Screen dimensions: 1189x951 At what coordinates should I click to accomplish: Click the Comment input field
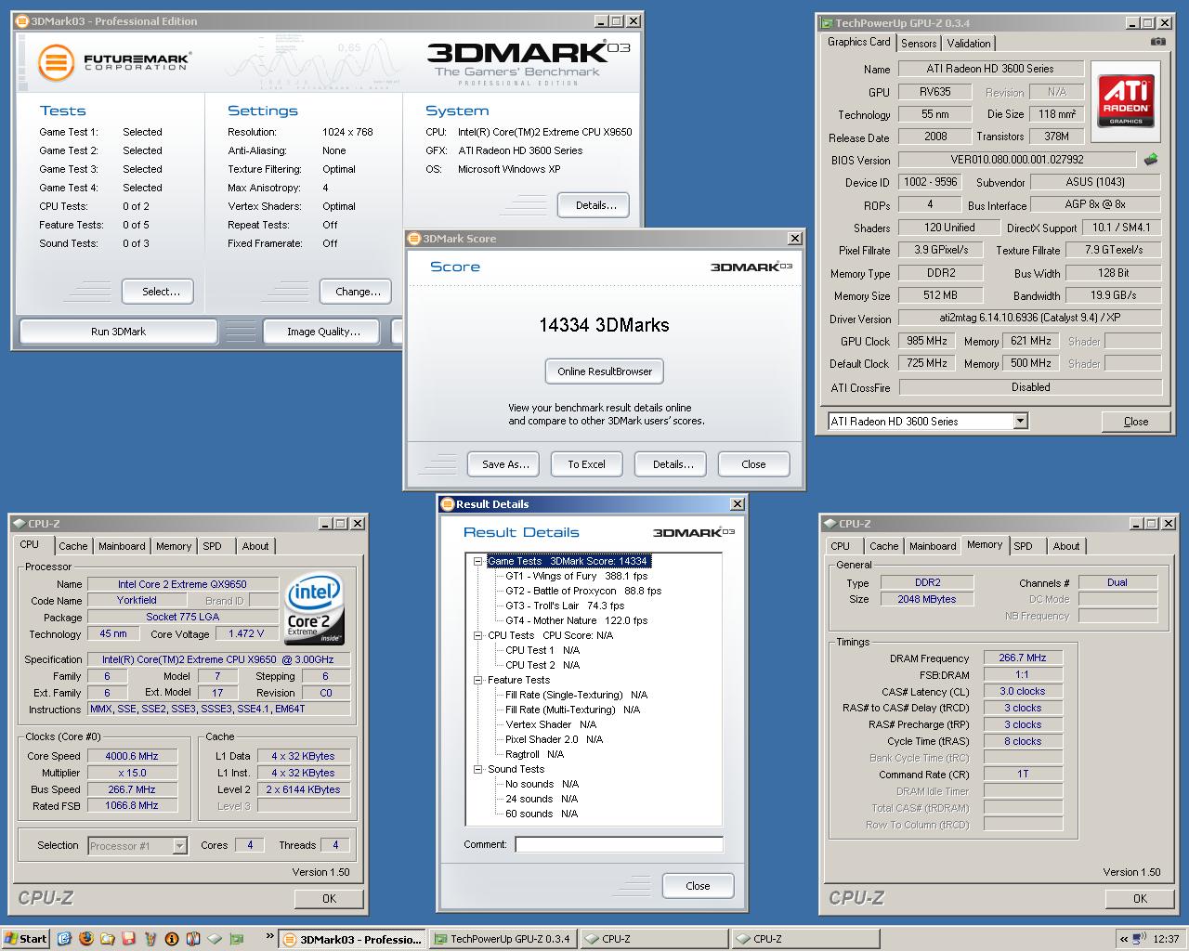click(x=620, y=844)
